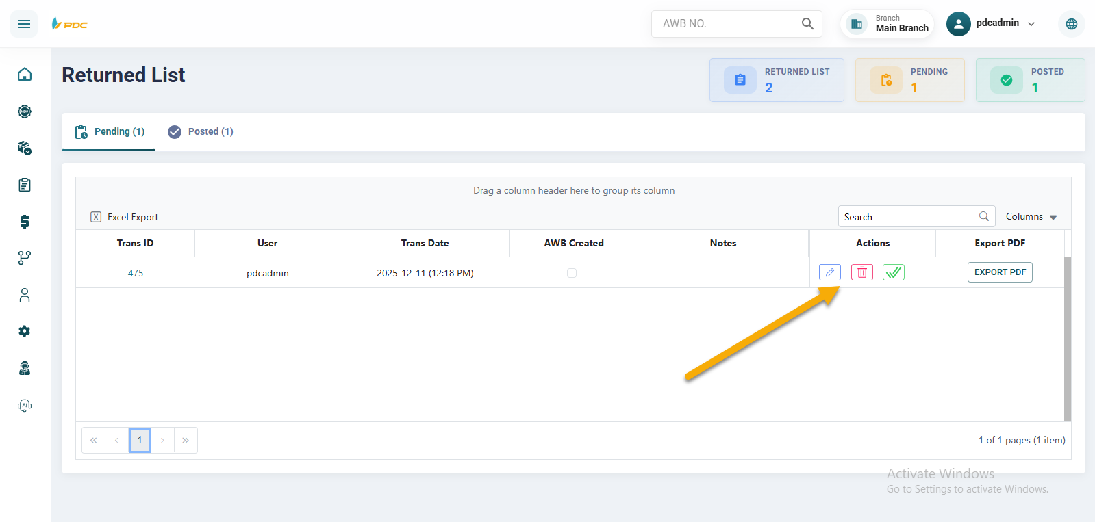Open the pdcadmin user dropdown
The height and width of the screenshot is (522, 1095).
coord(992,24)
